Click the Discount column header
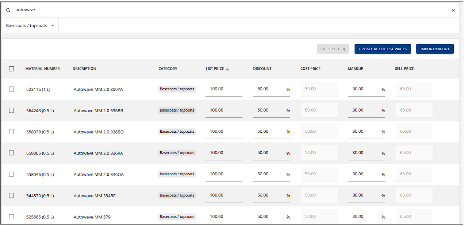The image size is (465, 226). pyautogui.click(x=262, y=69)
